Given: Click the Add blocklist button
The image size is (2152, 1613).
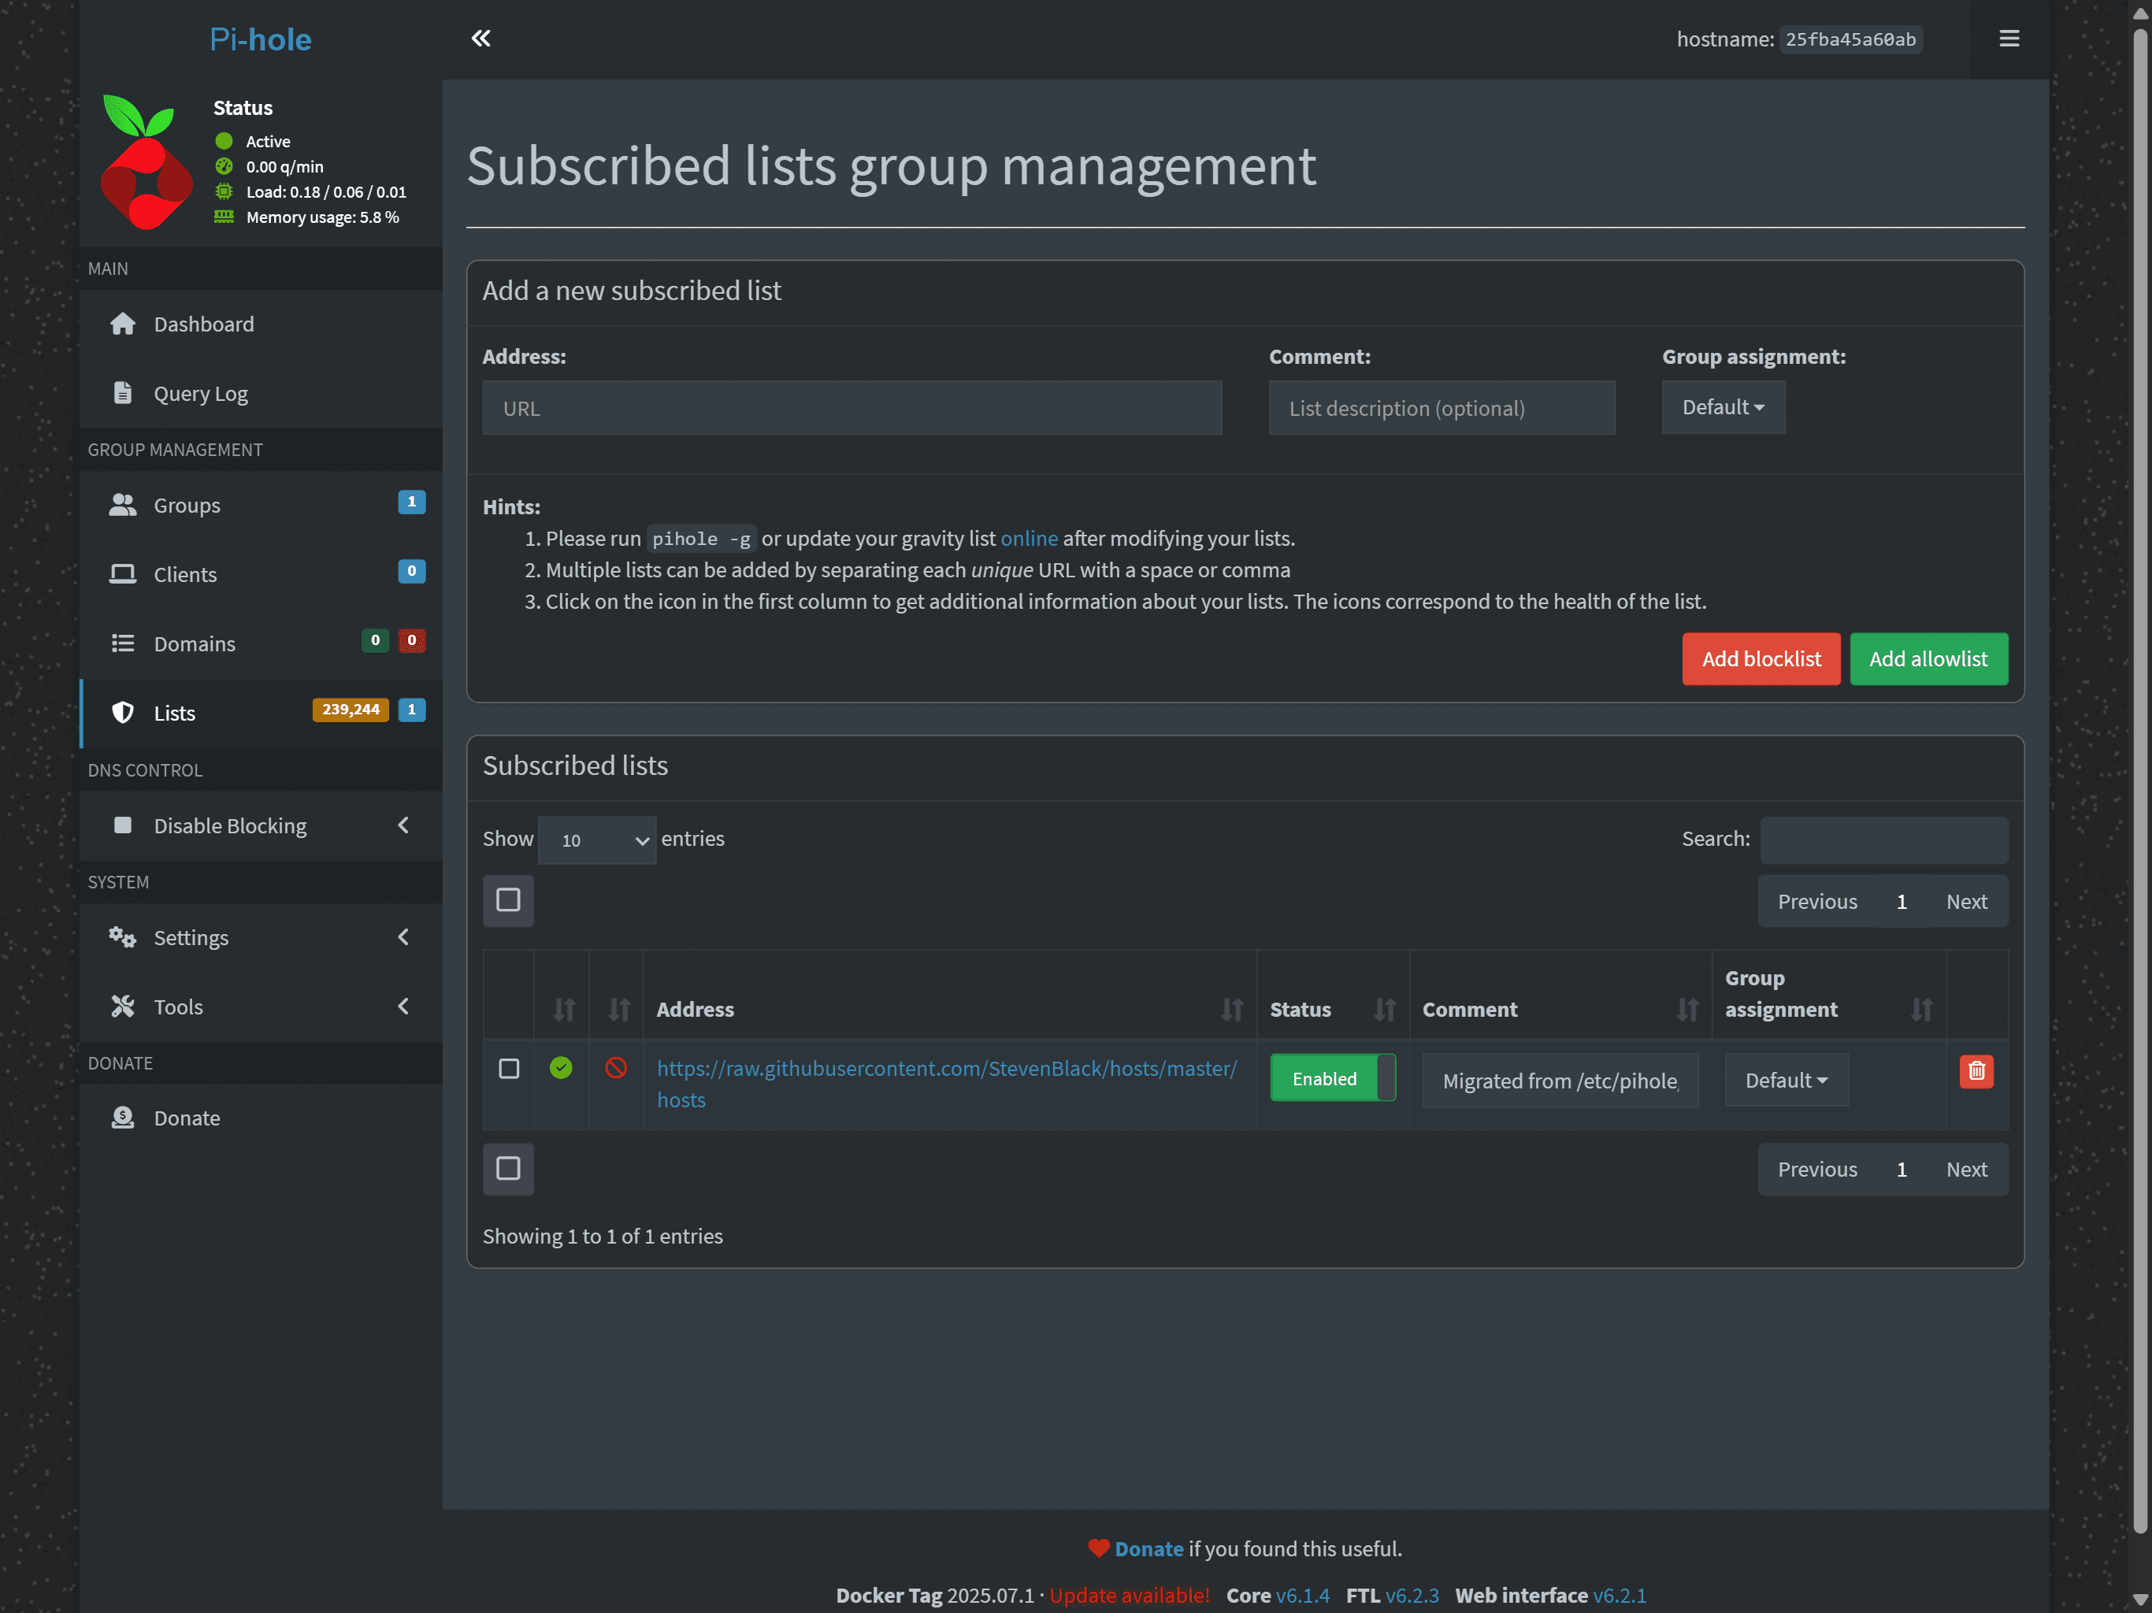Looking at the screenshot, I should pos(1761,658).
